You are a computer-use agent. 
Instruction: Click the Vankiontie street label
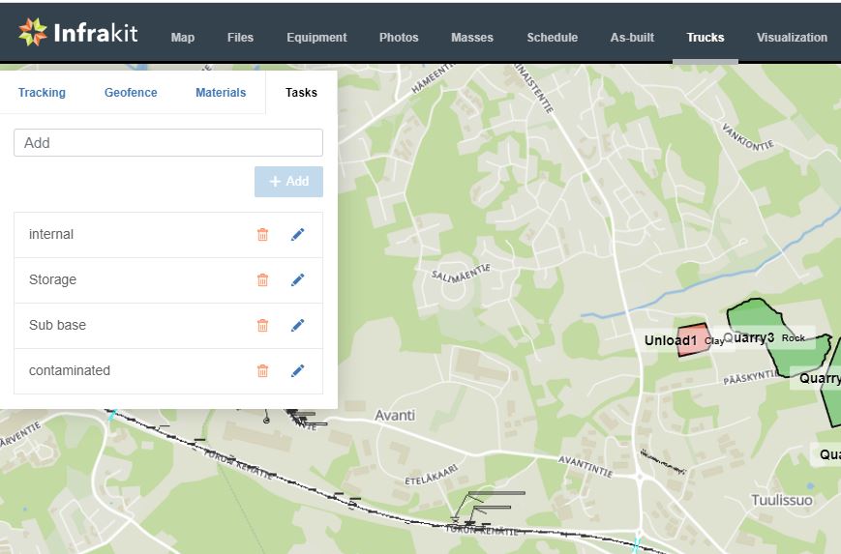pos(747,137)
